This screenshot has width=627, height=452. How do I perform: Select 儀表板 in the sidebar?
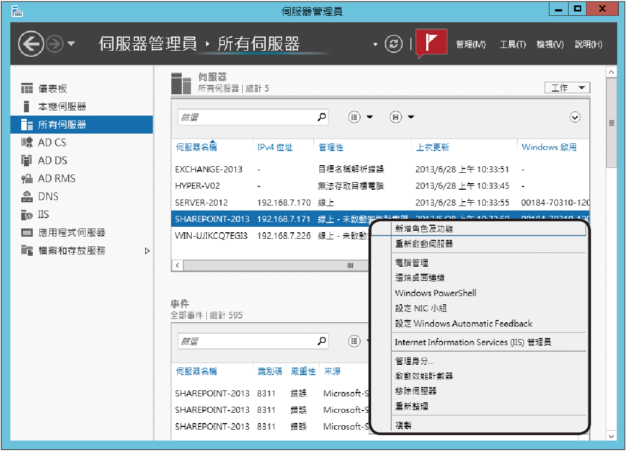tap(81, 88)
